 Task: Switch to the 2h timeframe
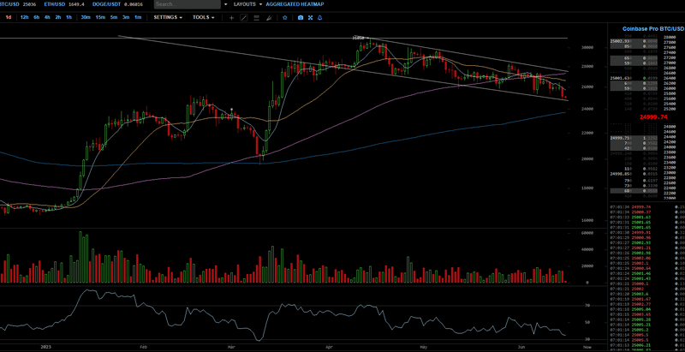(58, 17)
